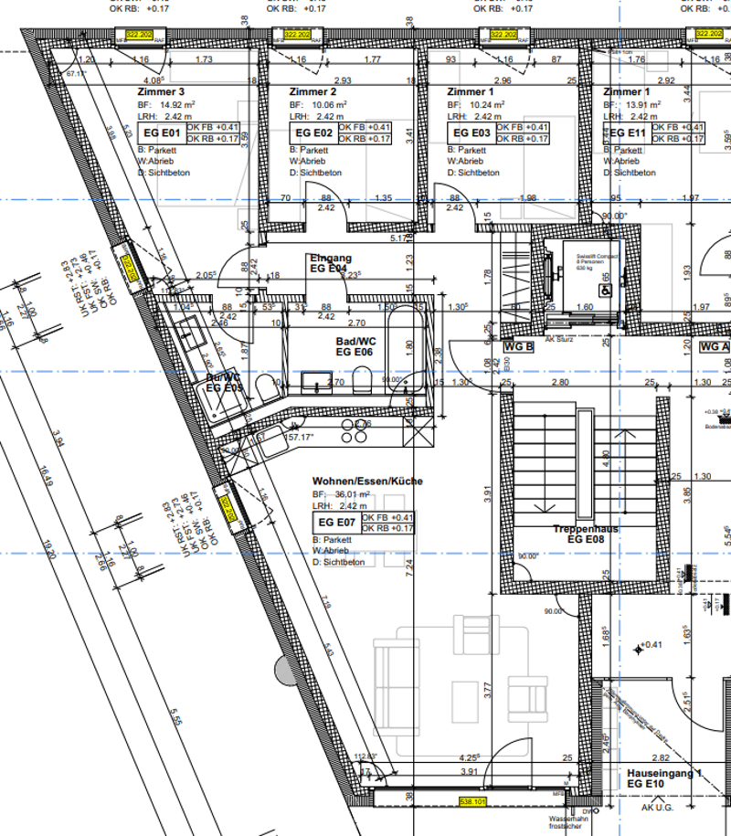Click the toilet symbol in Du/WC EG E05
This screenshot has height=836, width=731.
267,389
